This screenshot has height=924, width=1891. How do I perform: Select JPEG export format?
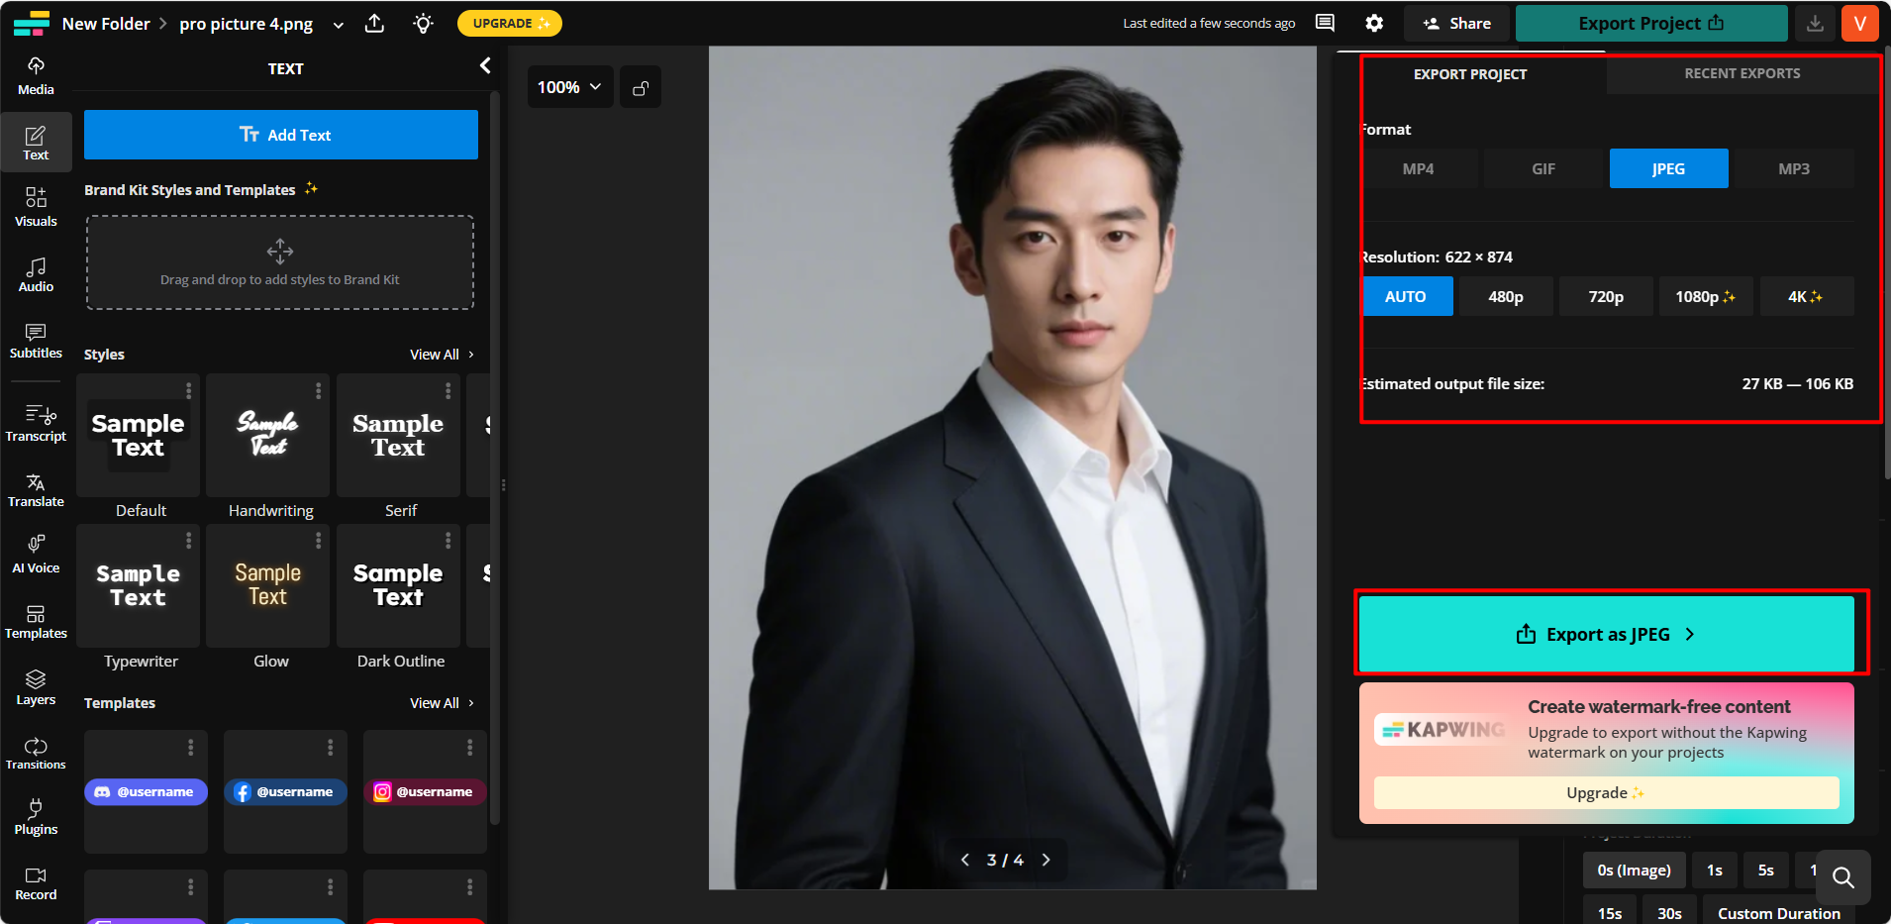pyautogui.click(x=1669, y=168)
